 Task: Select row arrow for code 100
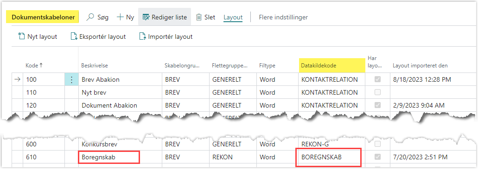(x=17, y=79)
